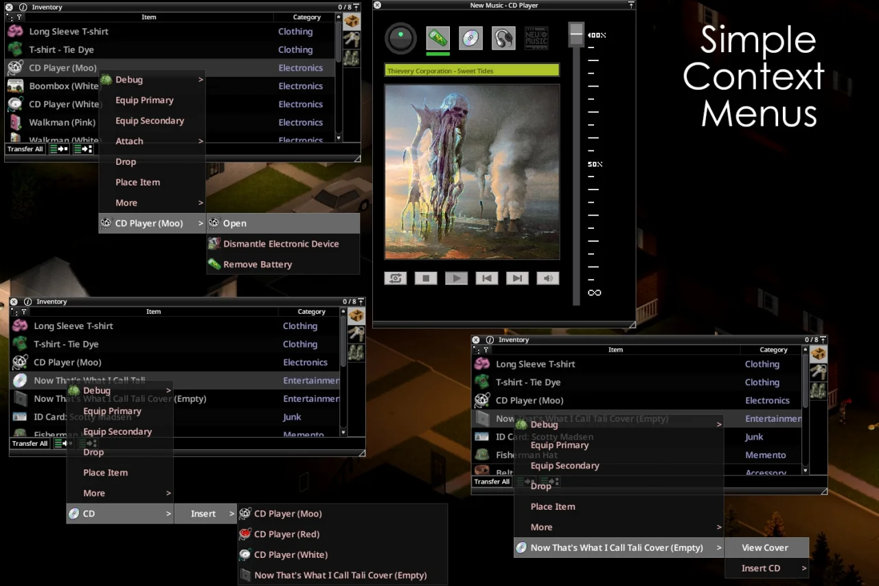Click the Boombox (White) item icon
The image size is (879, 586).
(15, 86)
